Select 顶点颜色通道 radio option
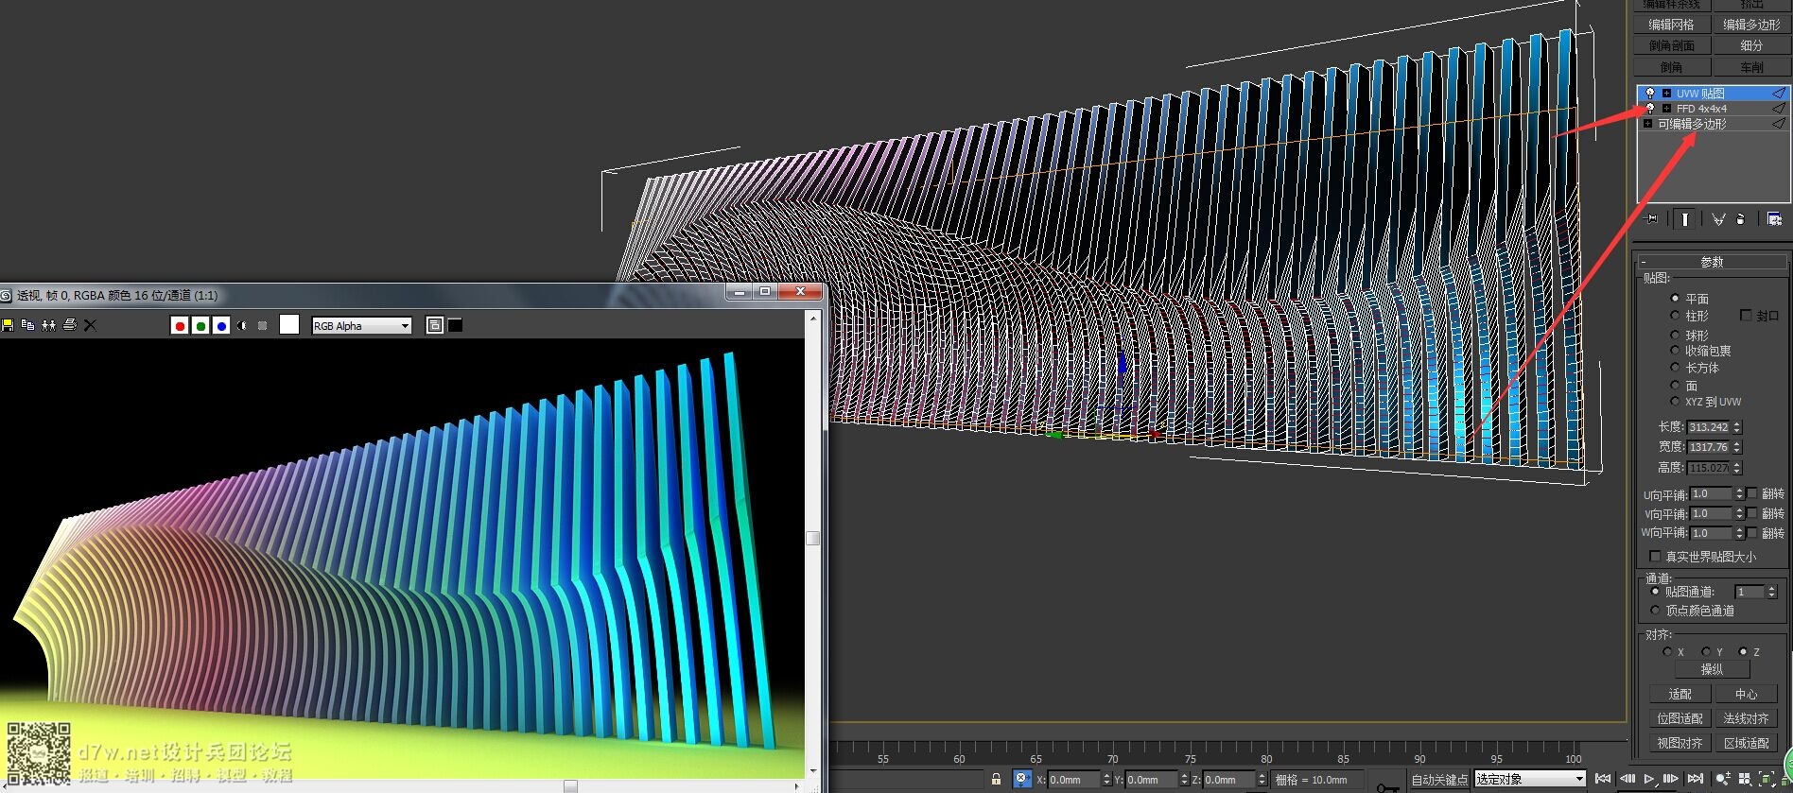Viewport: 1793px width, 793px height. pos(1655,611)
